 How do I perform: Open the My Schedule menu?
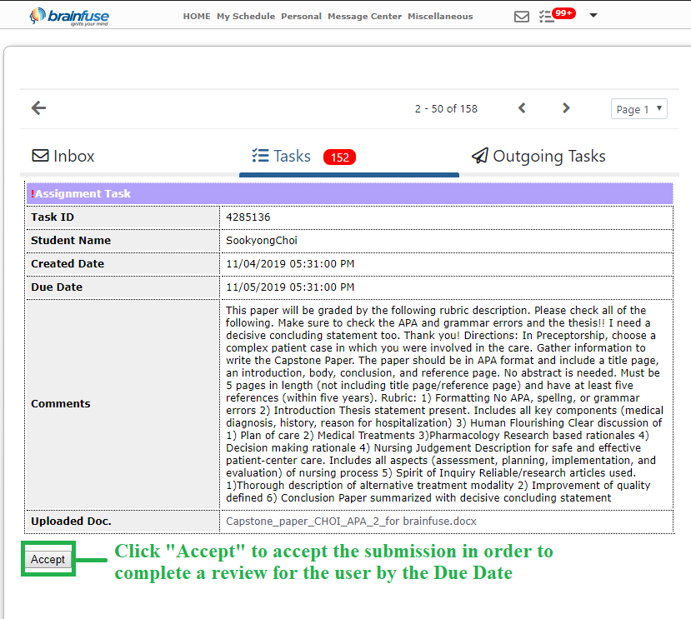[246, 16]
